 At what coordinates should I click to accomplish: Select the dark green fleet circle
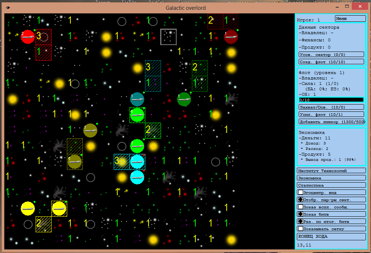pos(184,99)
